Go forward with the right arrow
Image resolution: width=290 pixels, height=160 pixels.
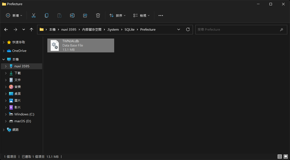(15, 29)
